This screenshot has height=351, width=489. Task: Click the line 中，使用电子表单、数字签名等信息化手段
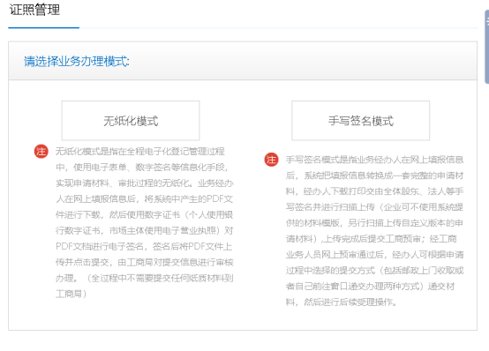[142, 168]
